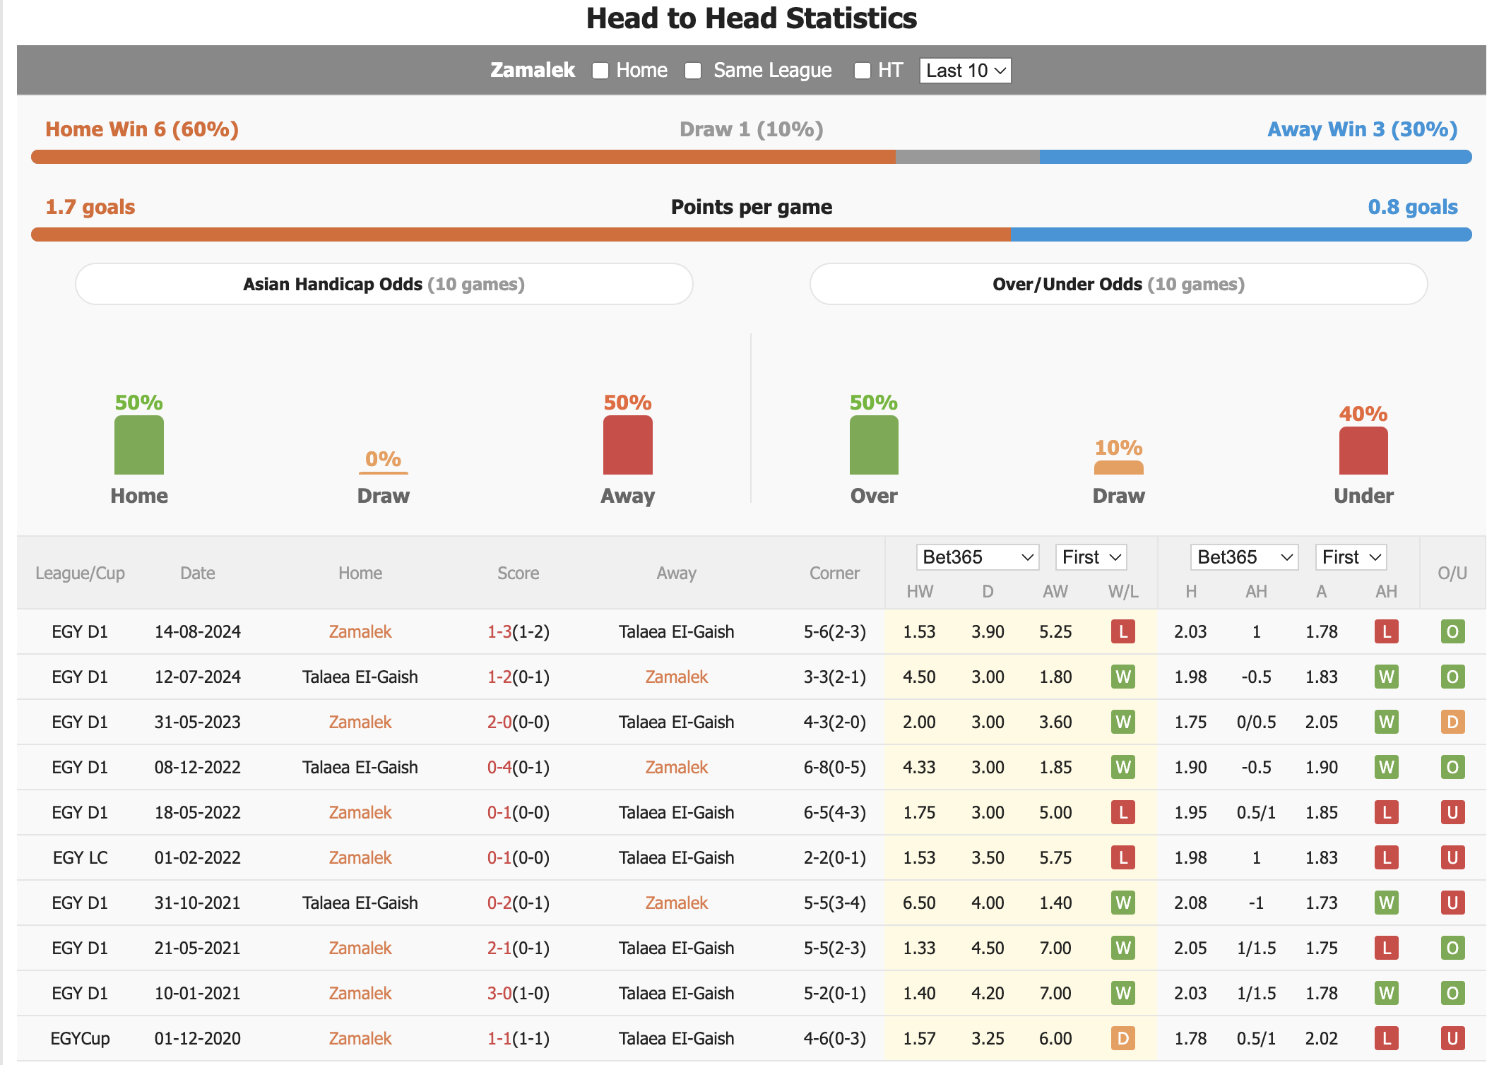Click red U badge in 01-02-2022 row

tap(1452, 857)
